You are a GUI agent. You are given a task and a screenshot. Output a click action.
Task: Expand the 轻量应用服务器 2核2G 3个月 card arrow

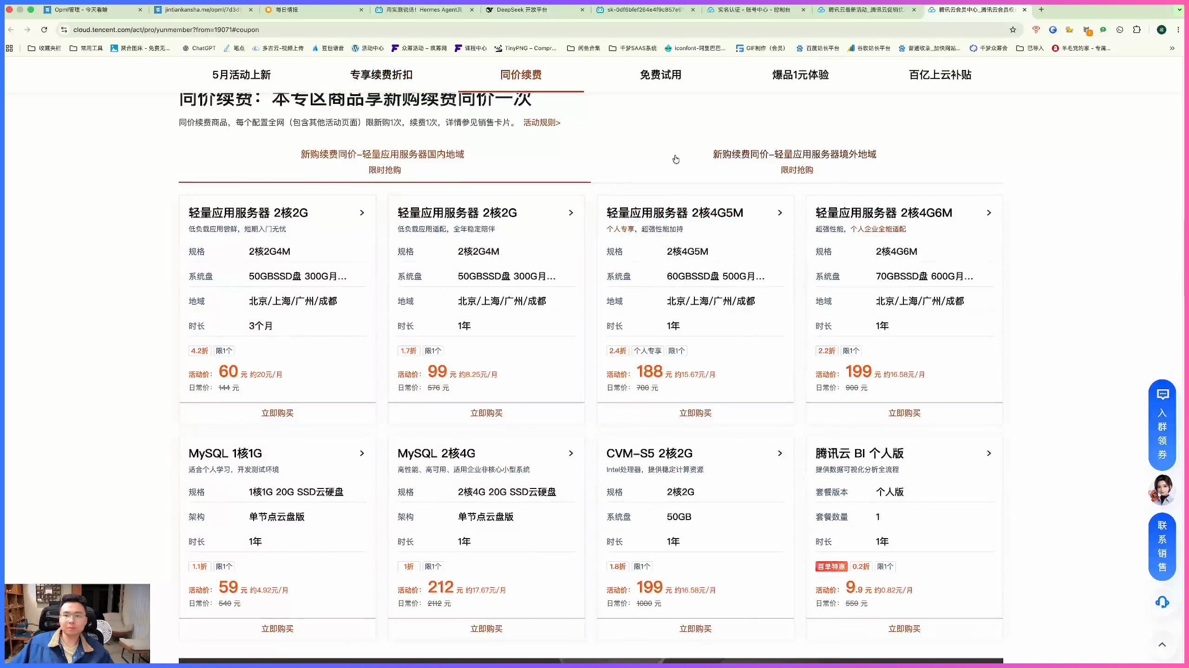coord(362,212)
